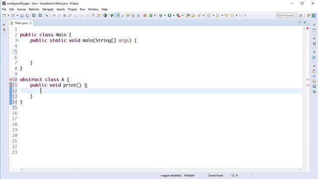Minimize the editor area
Viewport: 318px width, 179px height.
click(x=300, y=22)
